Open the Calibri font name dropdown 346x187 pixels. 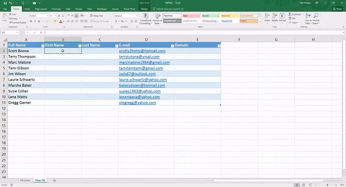pyautogui.click(x=48, y=16)
